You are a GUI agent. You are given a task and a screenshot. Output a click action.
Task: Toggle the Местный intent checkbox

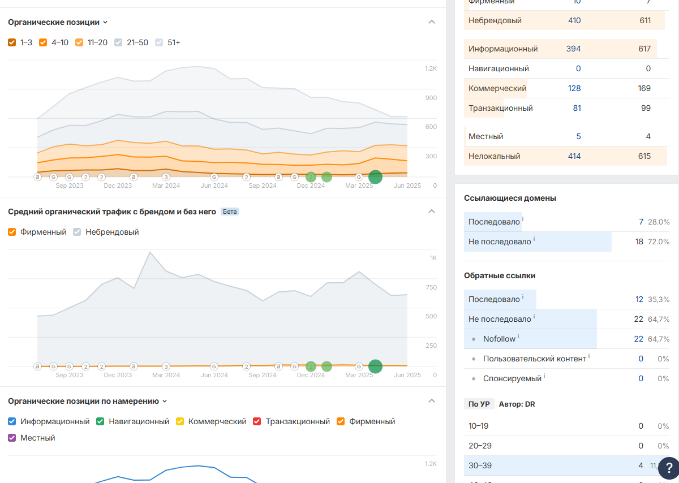pyautogui.click(x=12, y=438)
